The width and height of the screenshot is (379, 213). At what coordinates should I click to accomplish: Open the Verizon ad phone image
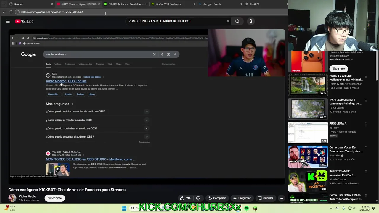click(308, 62)
